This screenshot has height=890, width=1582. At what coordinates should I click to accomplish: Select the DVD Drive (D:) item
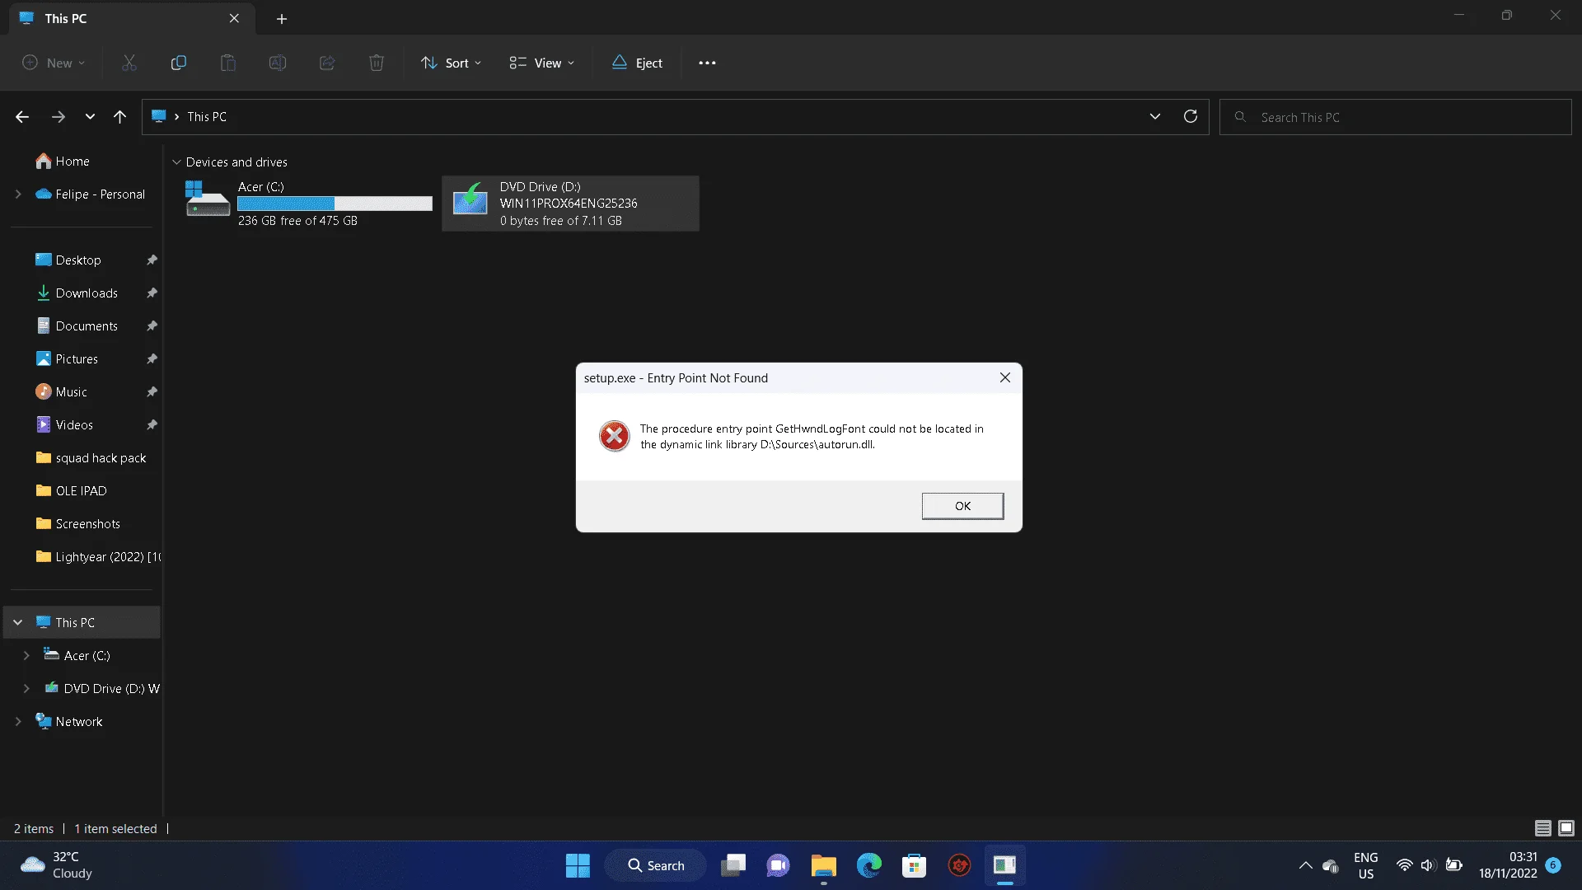(570, 204)
